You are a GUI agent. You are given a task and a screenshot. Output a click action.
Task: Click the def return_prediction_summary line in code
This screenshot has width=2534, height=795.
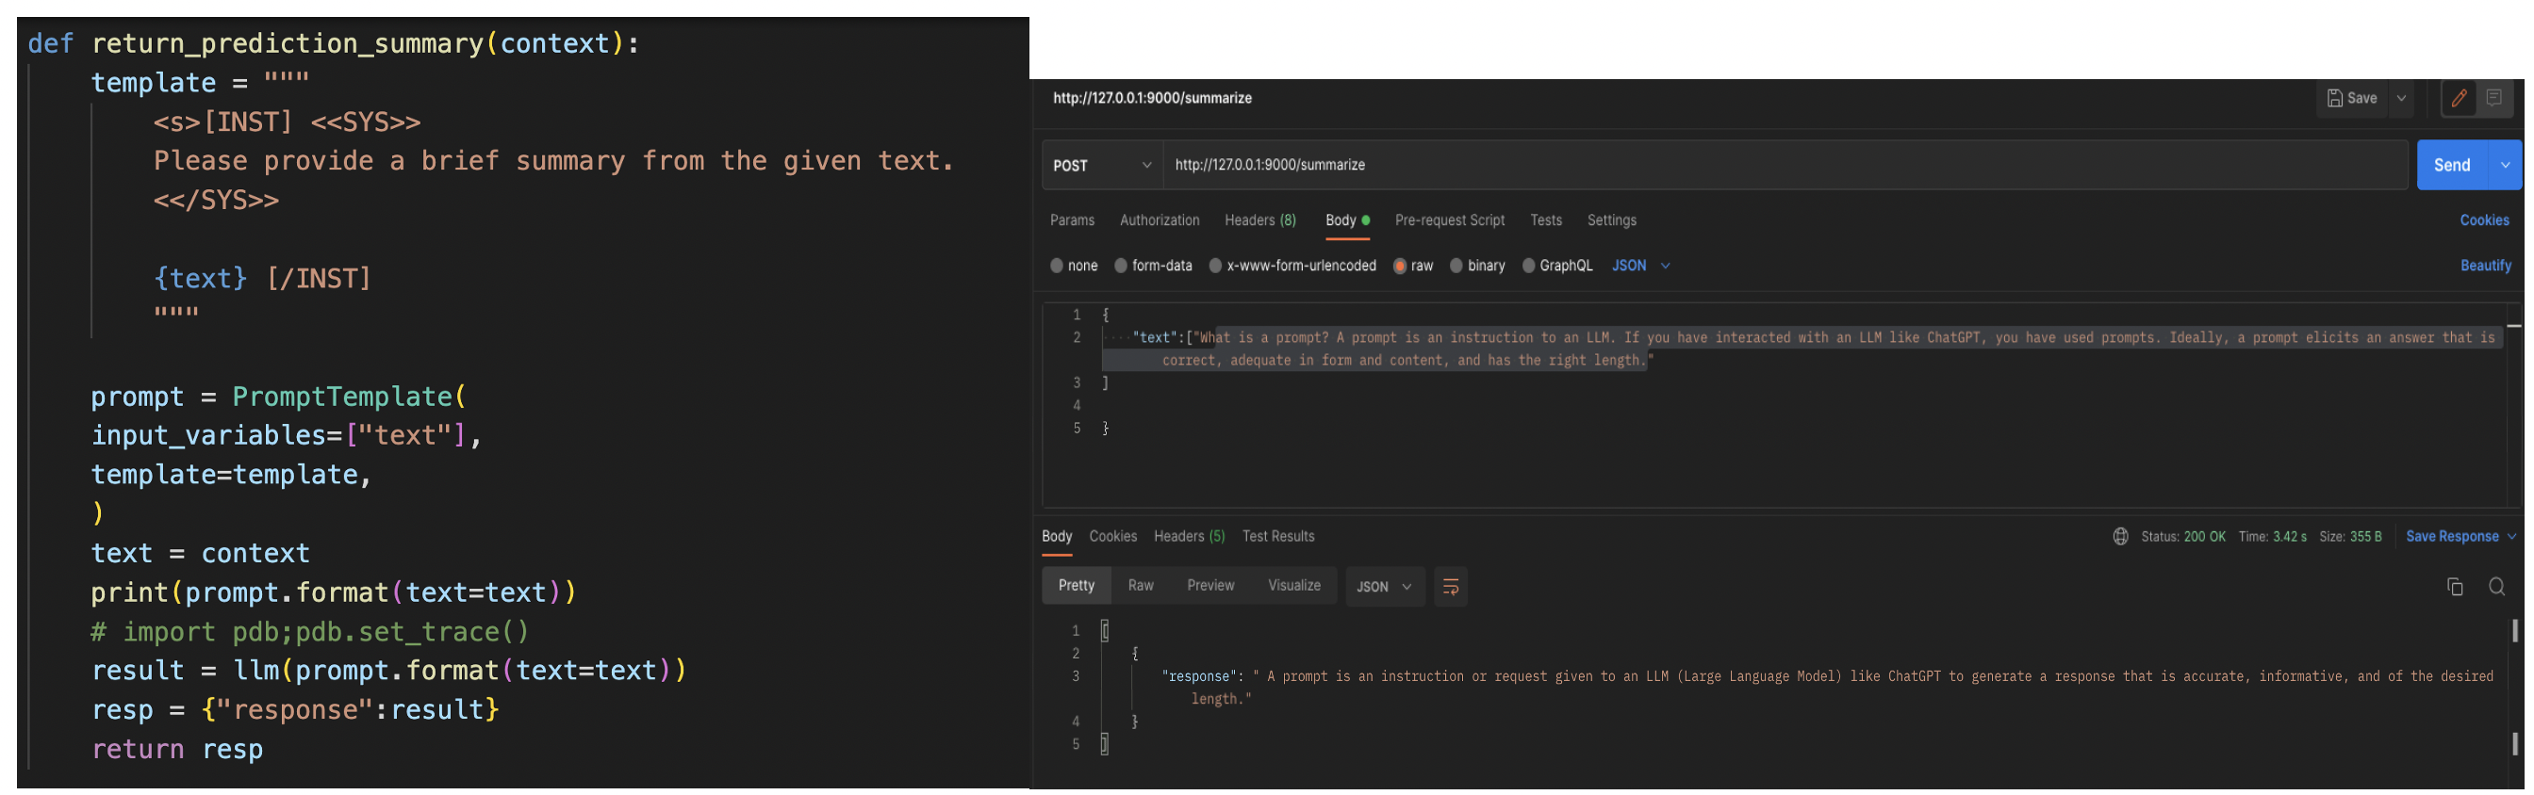point(334,43)
